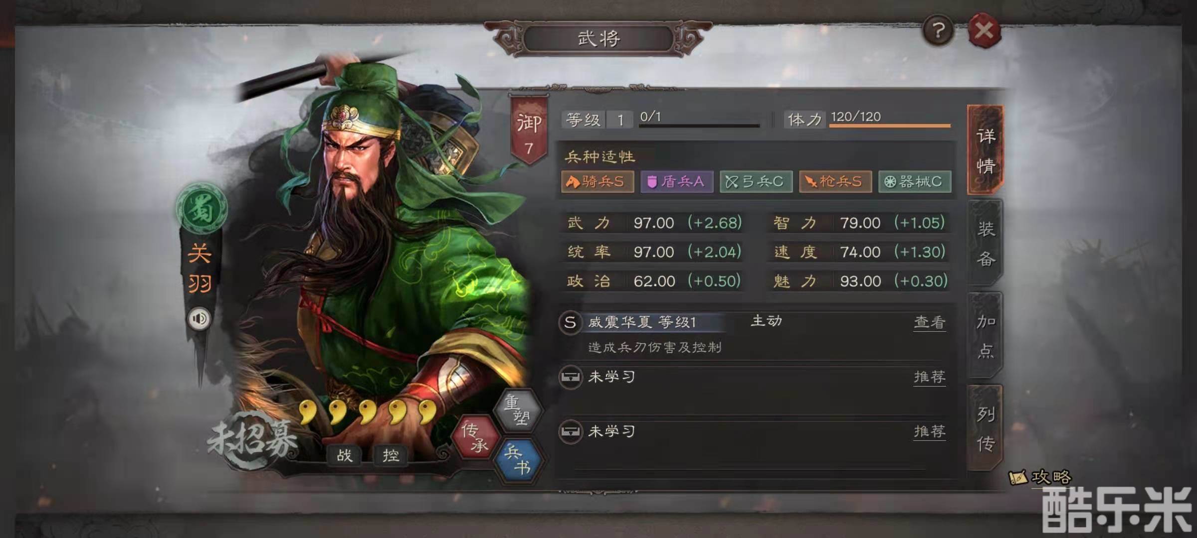Click the 体力 stamina progress bar
Image resolution: width=1197 pixels, height=538 pixels.
[x=890, y=126]
